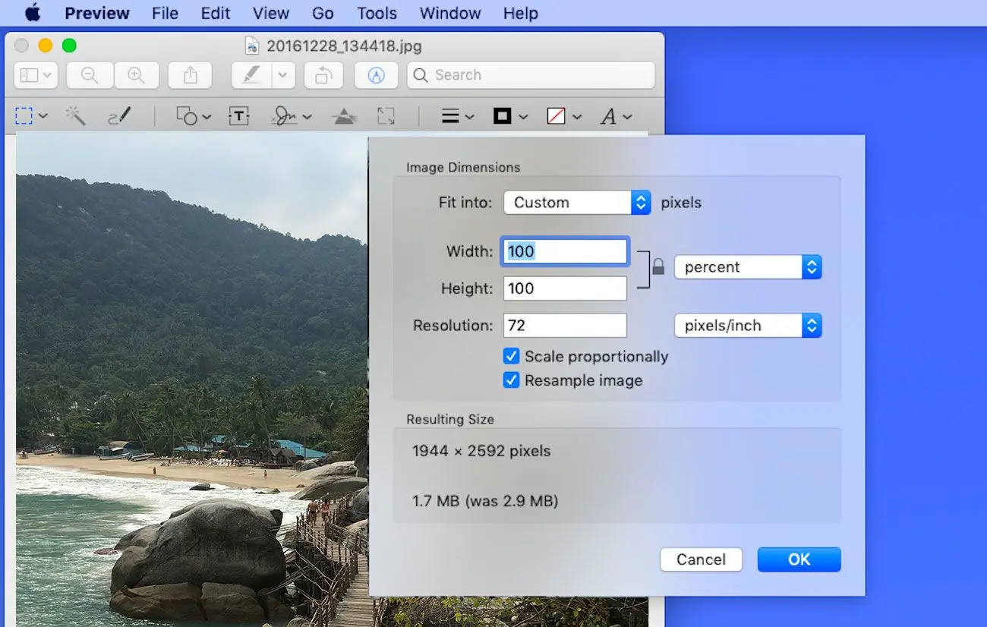Open the Tools menu
This screenshot has height=627, width=987.
pyautogui.click(x=377, y=14)
